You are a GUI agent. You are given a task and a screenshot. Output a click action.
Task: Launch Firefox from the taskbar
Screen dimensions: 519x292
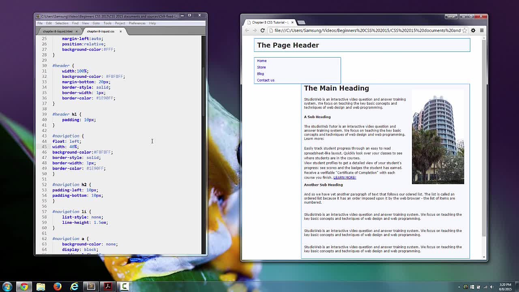(57, 286)
